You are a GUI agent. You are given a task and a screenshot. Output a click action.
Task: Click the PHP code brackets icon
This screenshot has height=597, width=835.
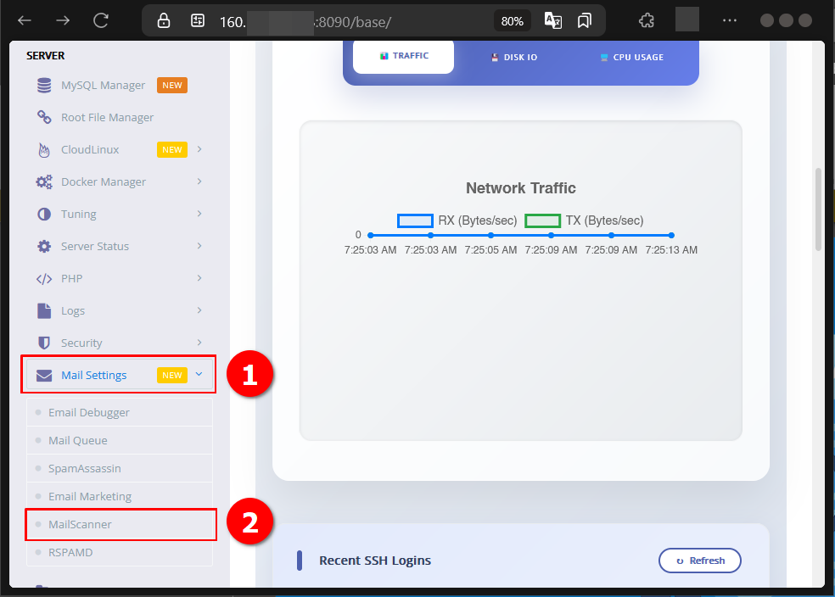click(x=44, y=279)
